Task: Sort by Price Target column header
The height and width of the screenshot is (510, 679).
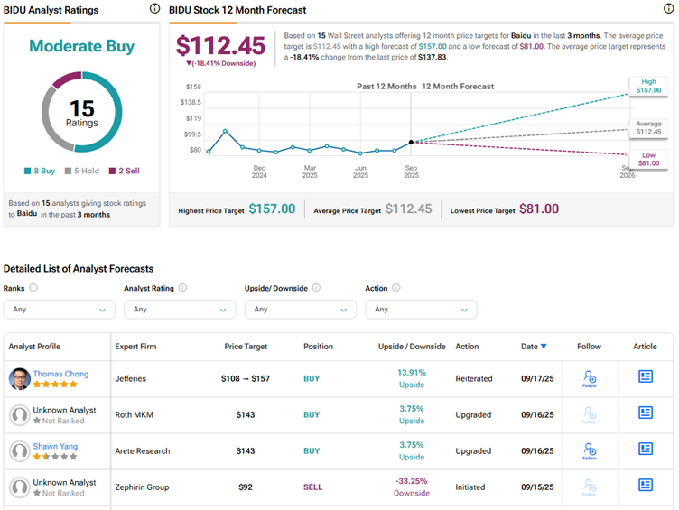Action: tap(246, 347)
